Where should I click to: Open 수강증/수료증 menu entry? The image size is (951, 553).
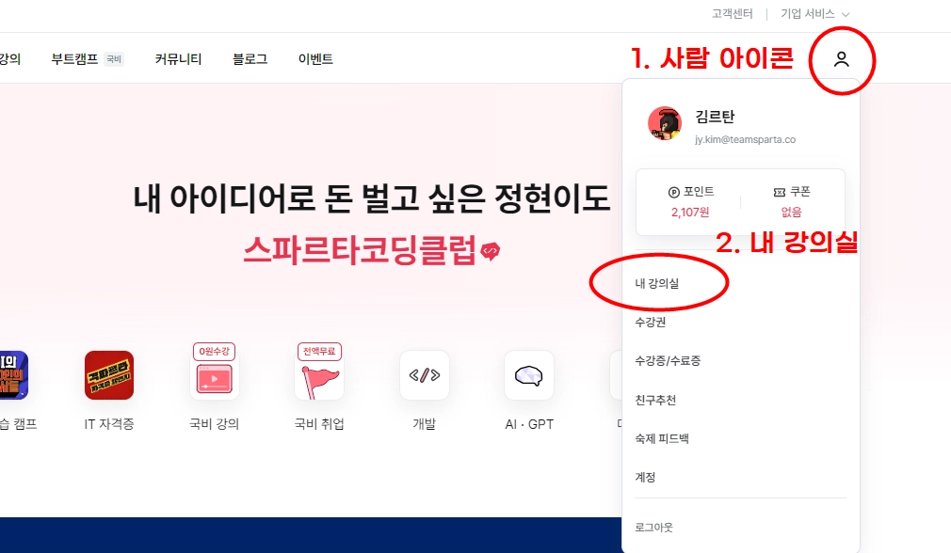668,361
